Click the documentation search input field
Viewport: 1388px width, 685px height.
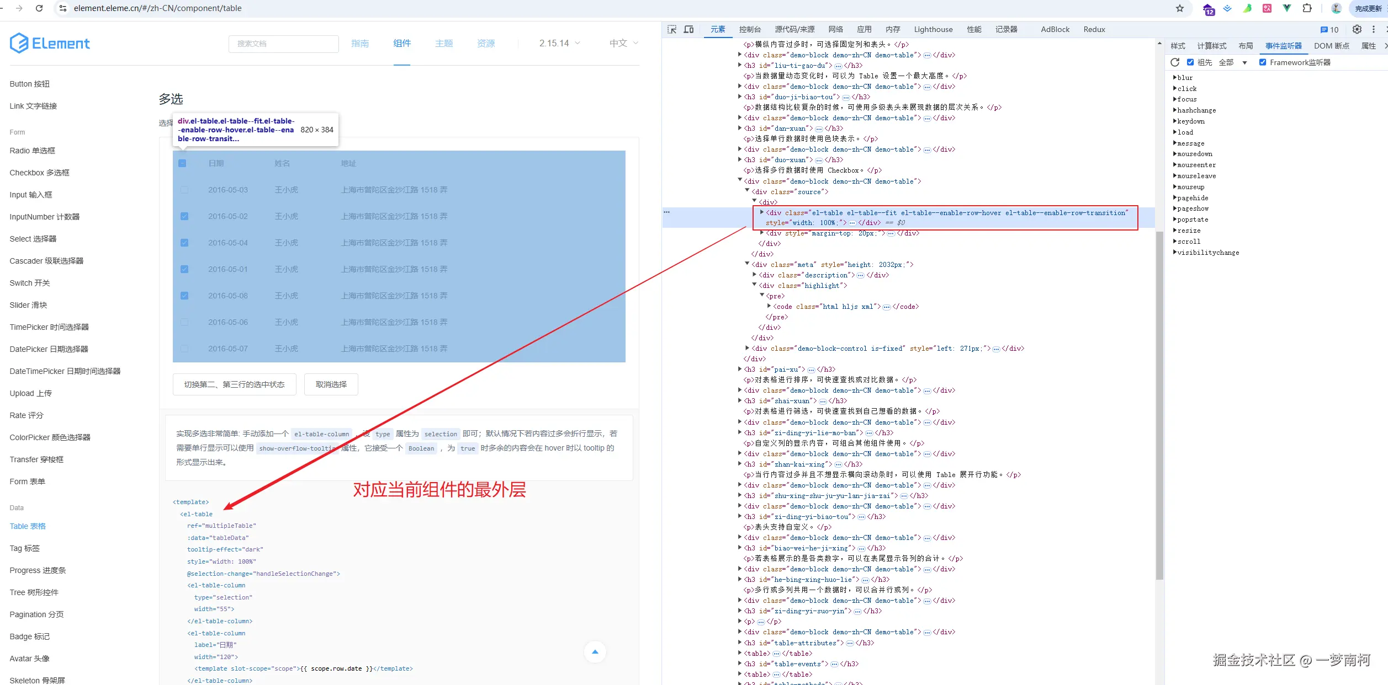(283, 44)
